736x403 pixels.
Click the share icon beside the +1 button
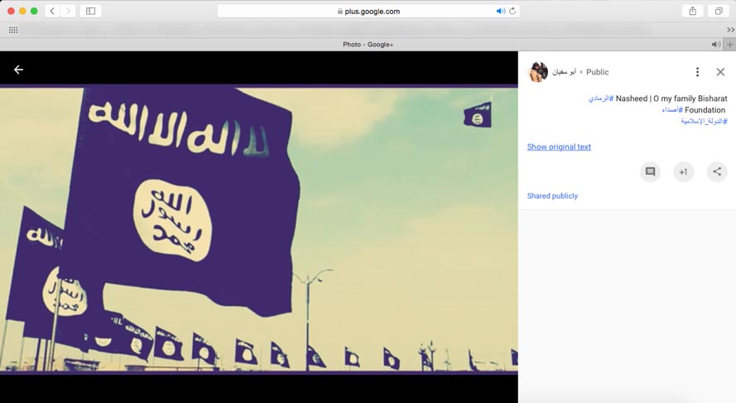(x=716, y=172)
